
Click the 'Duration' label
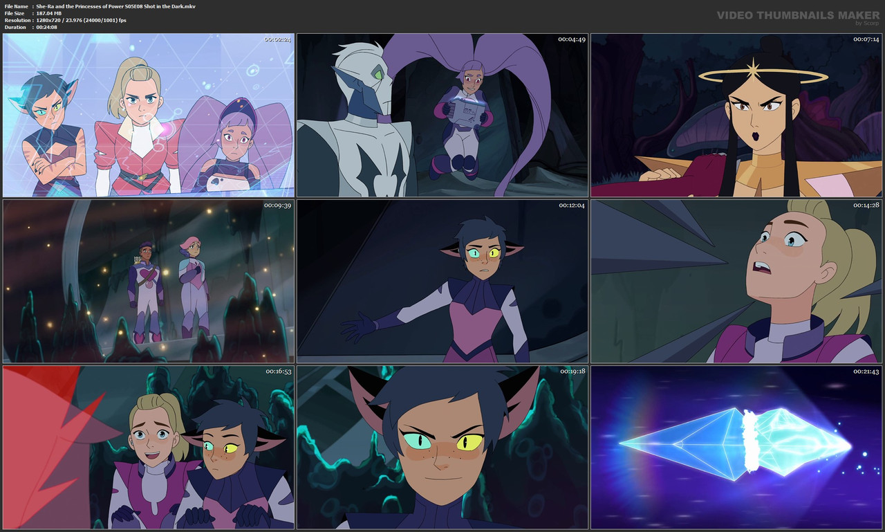(15, 27)
